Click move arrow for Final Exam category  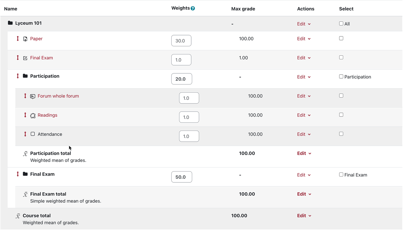click(x=18, y=174)
